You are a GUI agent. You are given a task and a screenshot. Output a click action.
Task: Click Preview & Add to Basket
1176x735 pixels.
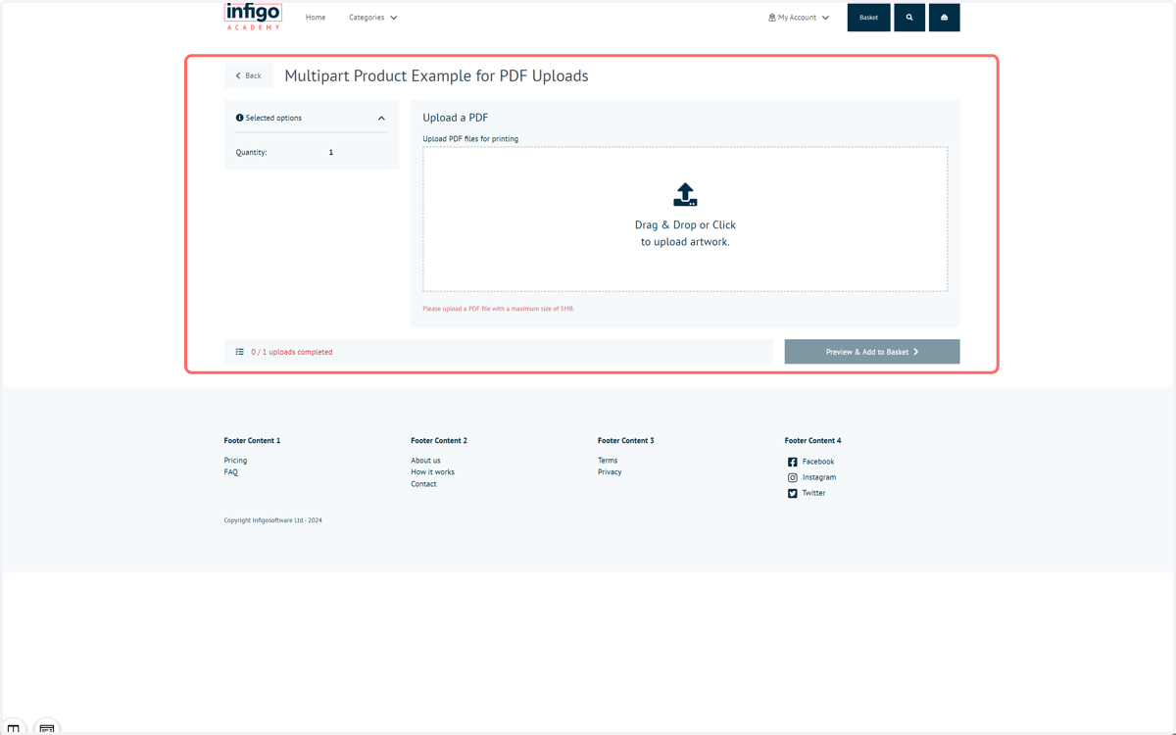point(872,352)
